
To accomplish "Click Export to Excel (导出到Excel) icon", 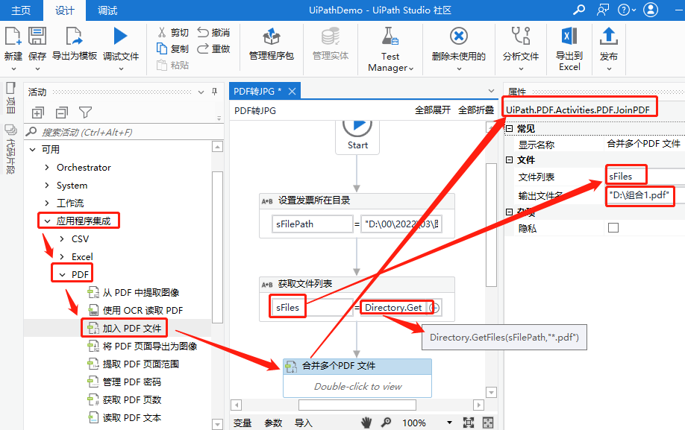I will click(x=569, y=37).
